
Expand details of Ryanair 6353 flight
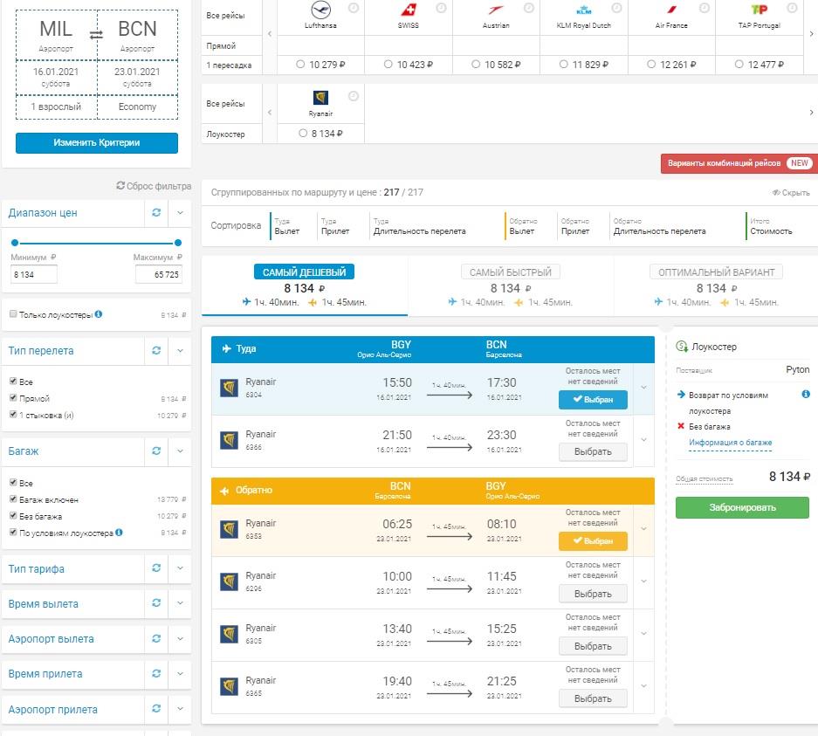[x=643, y=529]
